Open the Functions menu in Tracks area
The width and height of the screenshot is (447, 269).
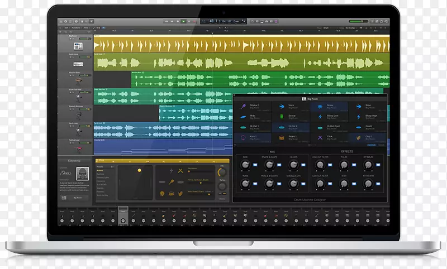76,27
